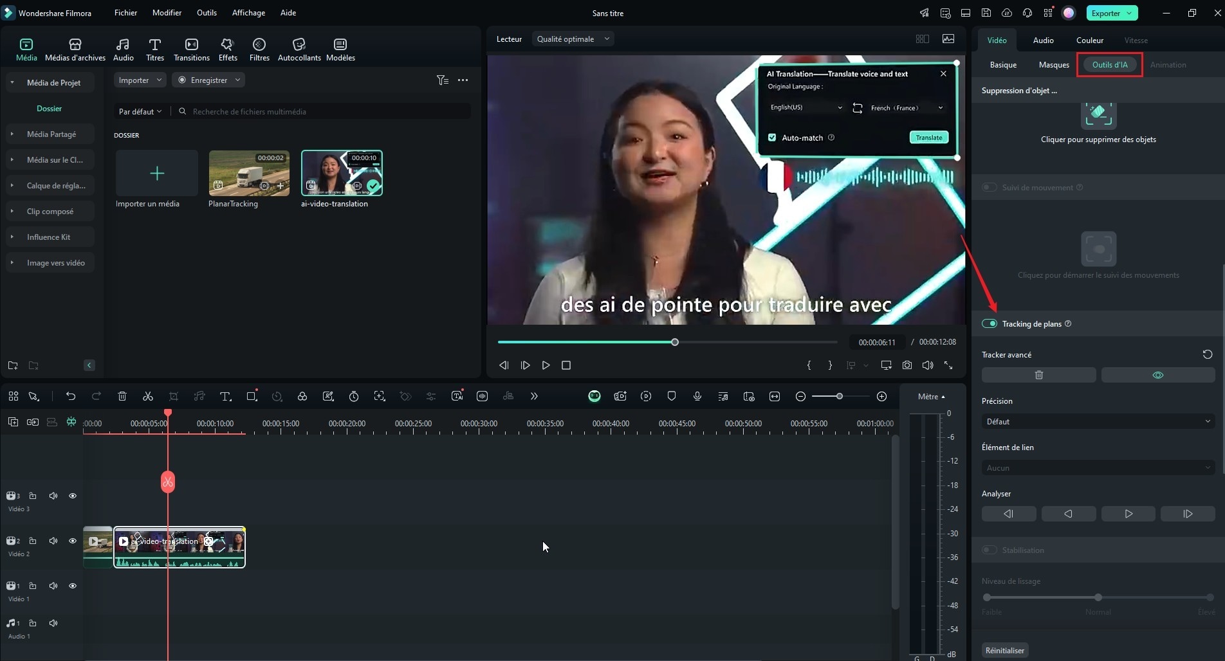Open the Importer dropdown
This screenshot has width=1225, height=661.
(x=140, y=80)
